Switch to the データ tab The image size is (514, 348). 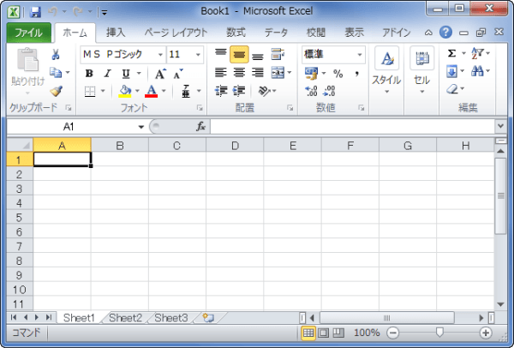click(x=276, y=33)
